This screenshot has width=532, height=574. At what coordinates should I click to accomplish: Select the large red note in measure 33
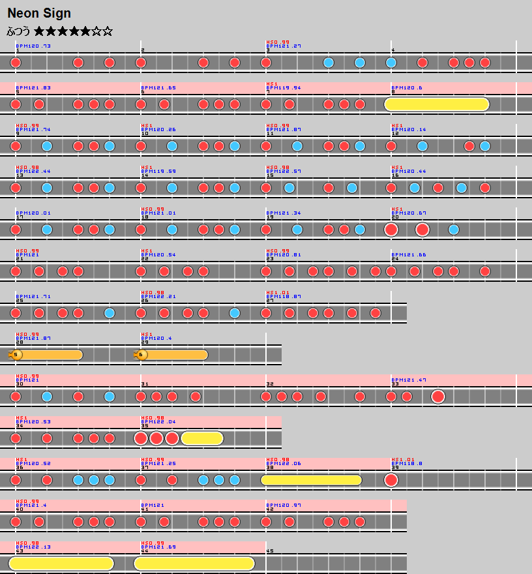point(438,397)
